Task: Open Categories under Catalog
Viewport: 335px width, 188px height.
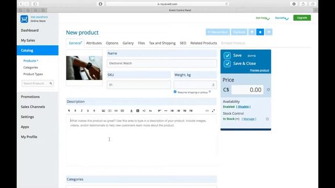Action: (30, 67)
